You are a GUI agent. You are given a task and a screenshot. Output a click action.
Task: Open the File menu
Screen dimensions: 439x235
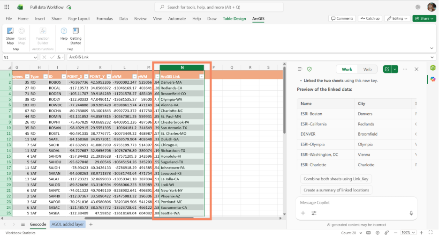pos(9,18)
